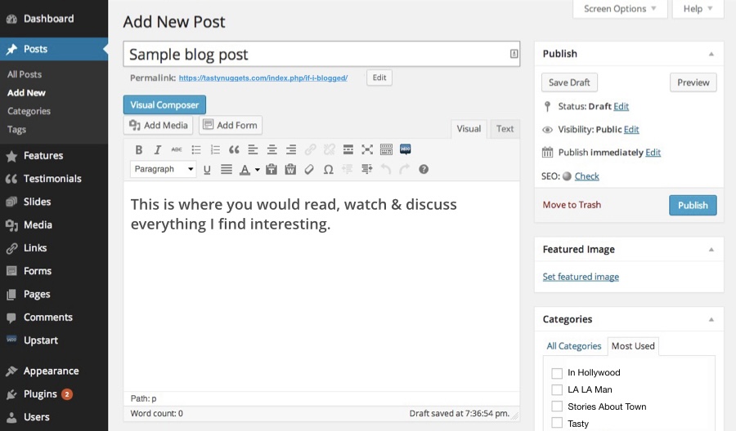Click the post title input field
The width and height of the screenshot is (736, 431).
point(321,54)
